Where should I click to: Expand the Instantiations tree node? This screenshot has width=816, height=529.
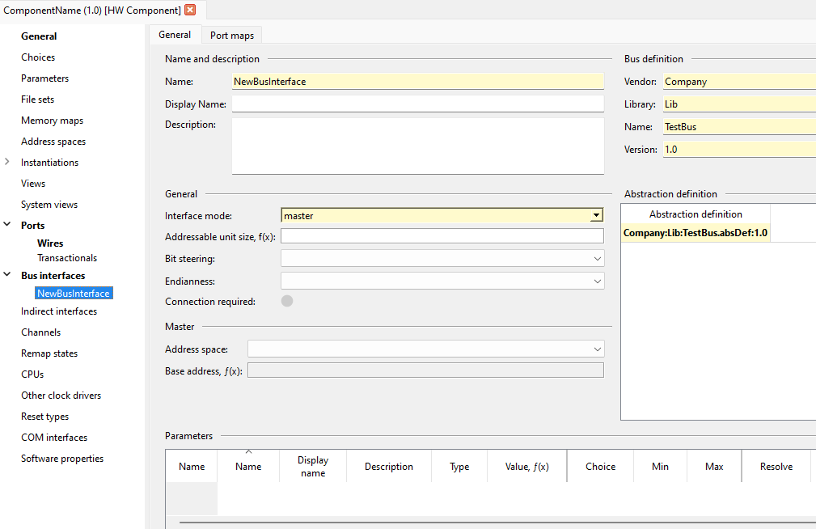click(x=7, y=162)
